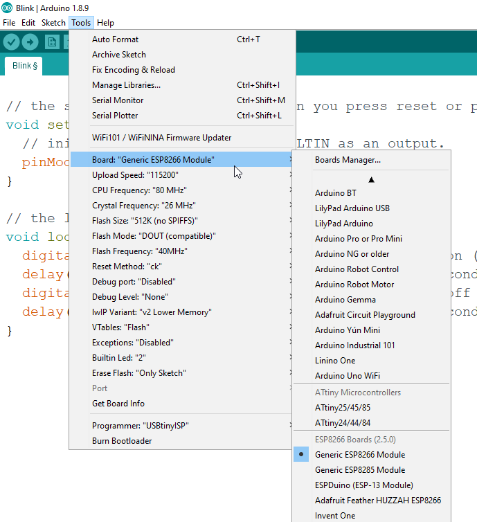Expand the Erase Flash Only Sketch submenu

[x=182, y=373]
